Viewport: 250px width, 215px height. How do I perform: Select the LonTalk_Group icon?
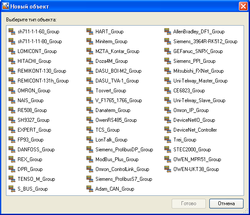pos(90,140)
